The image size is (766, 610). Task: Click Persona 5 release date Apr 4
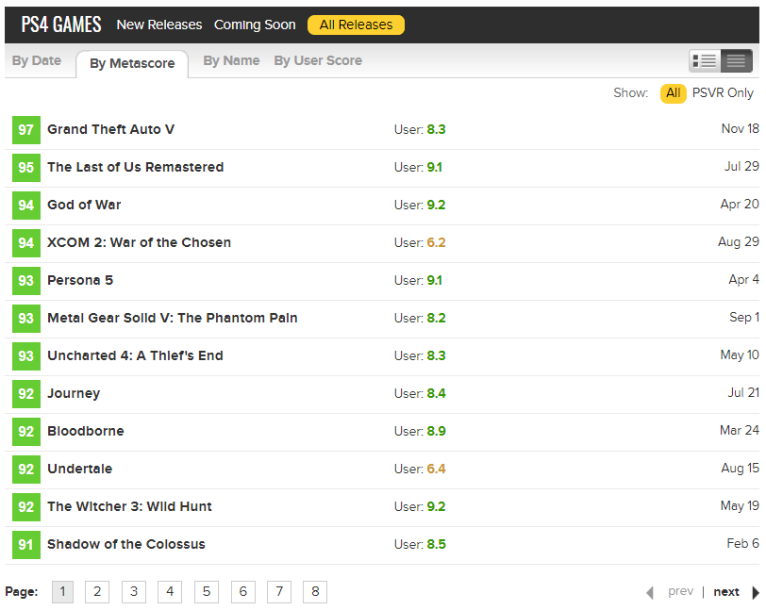tap(744, 279)
